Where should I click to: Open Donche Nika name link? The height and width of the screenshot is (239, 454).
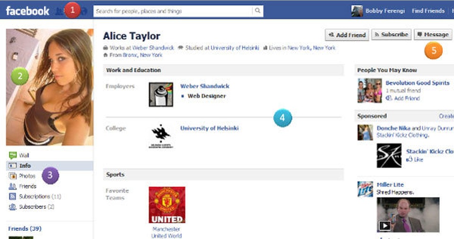393,128
